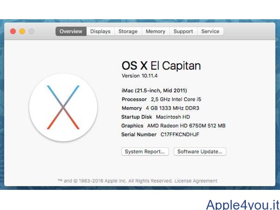Click the Apple copyright 1983-2016 notice
Viewport: 280px width, 210px height.
(115, 181)
